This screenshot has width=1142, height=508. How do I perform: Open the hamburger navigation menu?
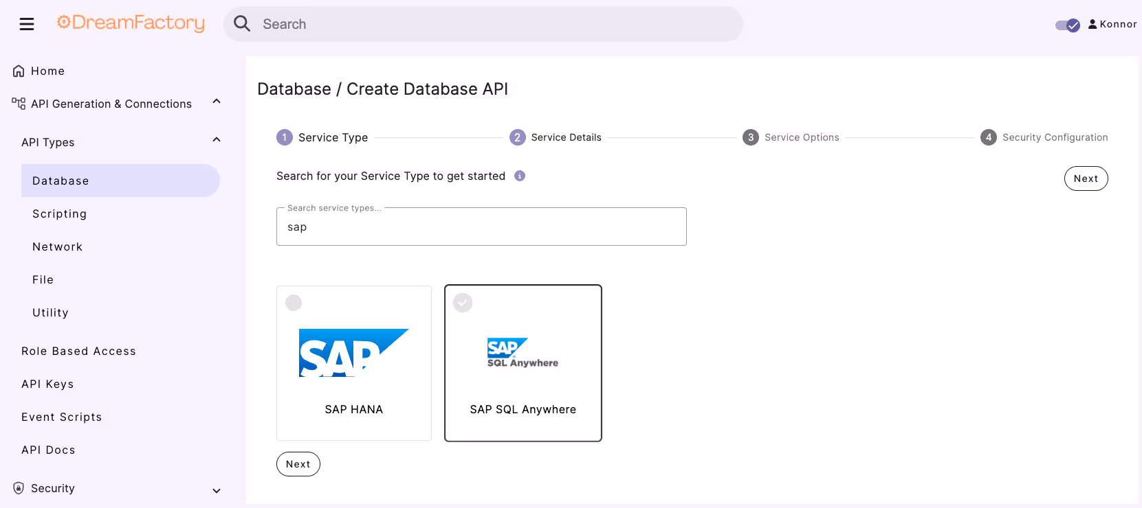click(x=27, y=24)
